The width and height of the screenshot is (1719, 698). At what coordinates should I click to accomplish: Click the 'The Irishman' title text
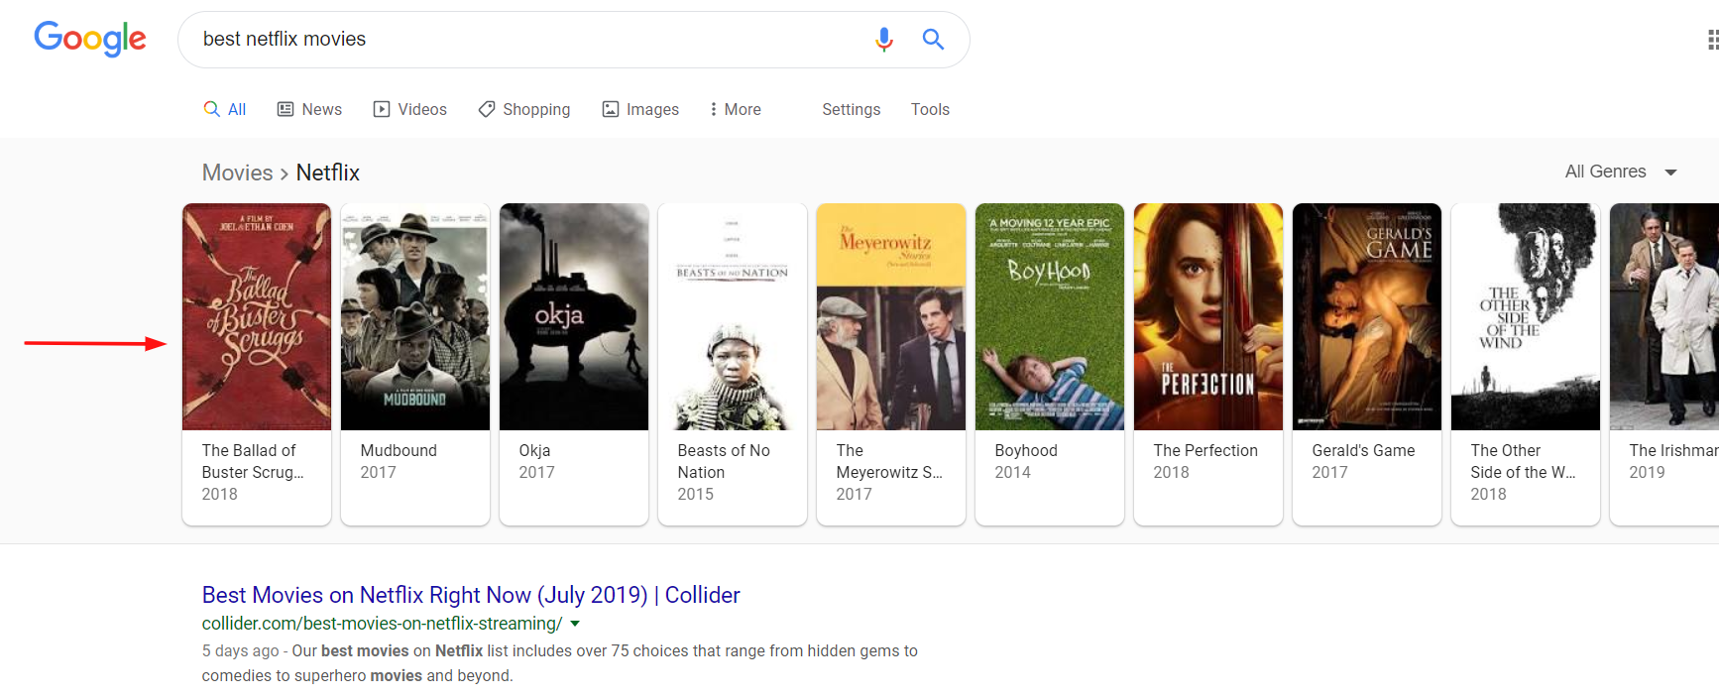[x=1673, y=450]
